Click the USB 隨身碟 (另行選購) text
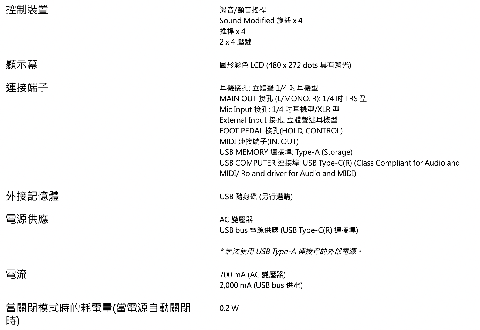 256,197
